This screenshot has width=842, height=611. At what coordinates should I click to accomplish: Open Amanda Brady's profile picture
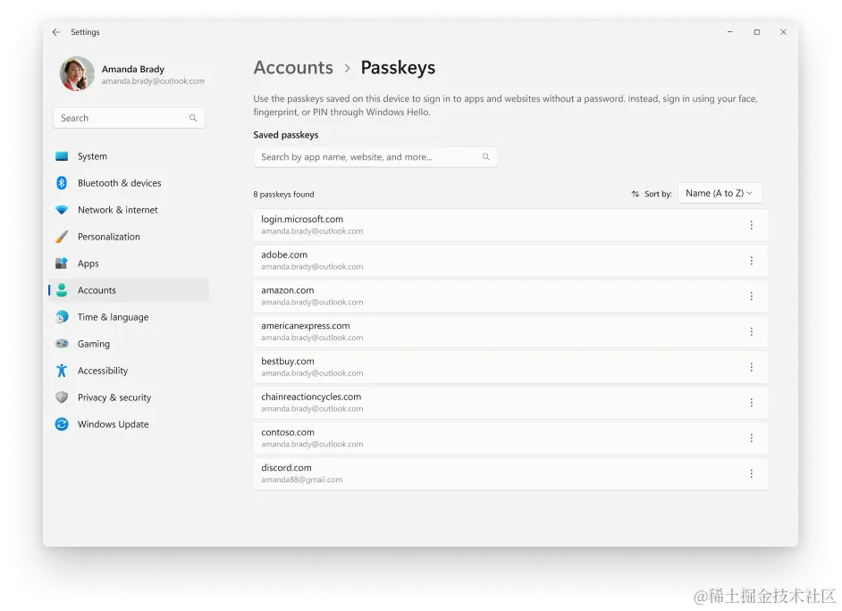(77, 73)
